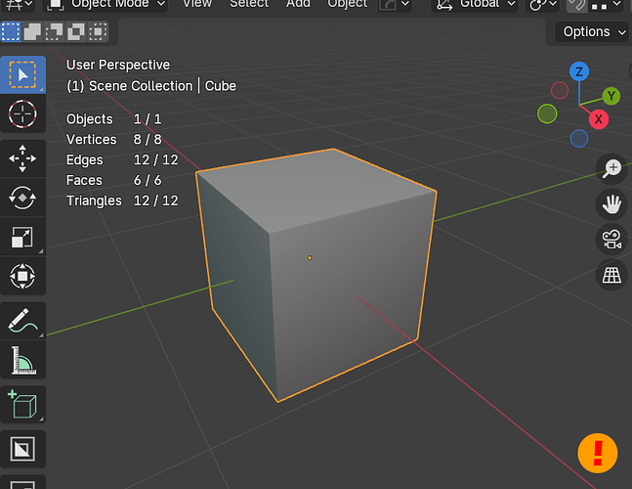Open the Global transform orientation dropdown
The image size is (632, 489).
coord(475,5)
